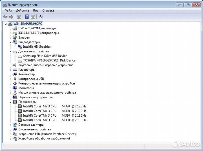Image resolution: width=203 pixels, height=151 pixels.
Task: Click the Мониторы monitor icon
Action: point(15,88)
